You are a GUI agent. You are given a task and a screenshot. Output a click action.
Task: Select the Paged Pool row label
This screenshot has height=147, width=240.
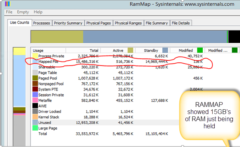coord(48,78)
